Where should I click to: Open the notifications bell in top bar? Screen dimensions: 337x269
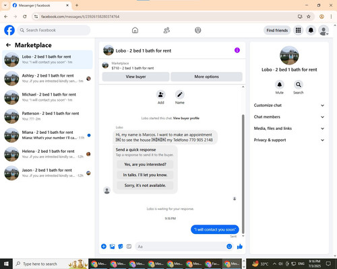point(311,30)
